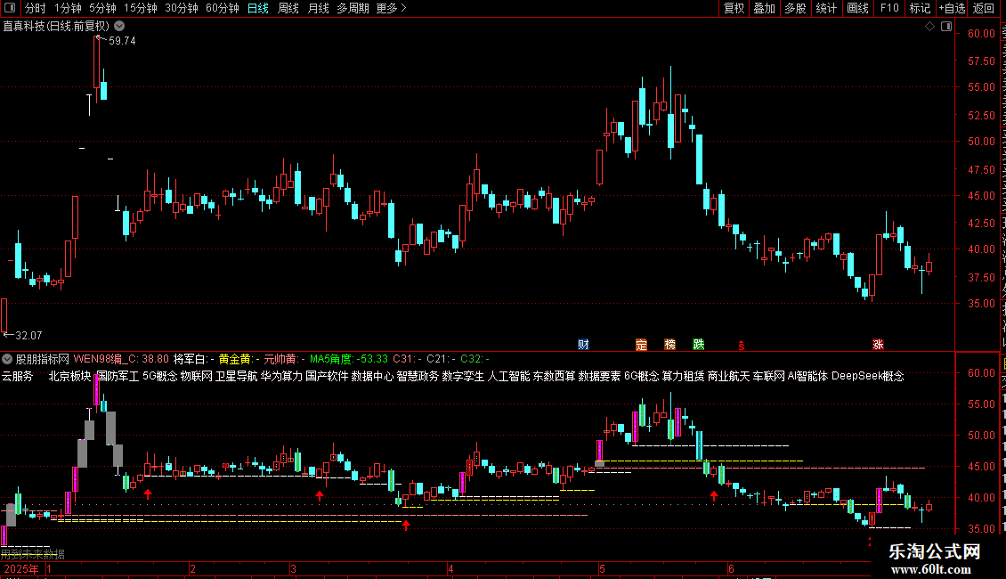
Task: Click the 跌 event marker icon
Action: pyautogui.click(x=699, y=345)
